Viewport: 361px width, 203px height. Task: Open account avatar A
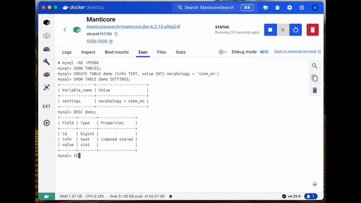[x=315, y=7]
